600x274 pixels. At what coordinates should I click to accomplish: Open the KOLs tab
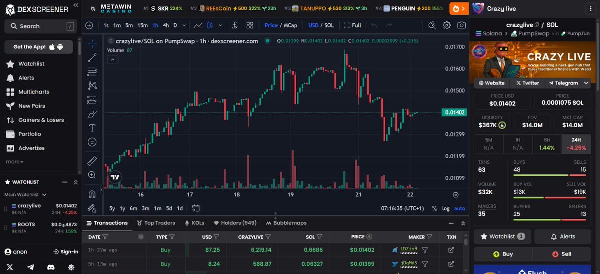point(194,223)
